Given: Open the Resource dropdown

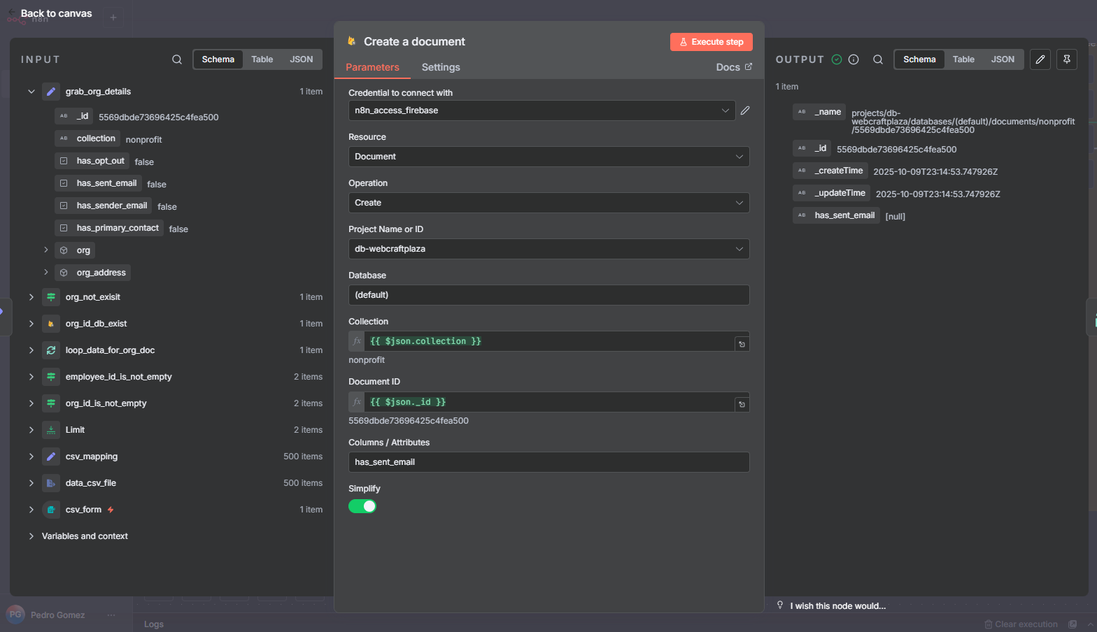Looking at the screenshot, I should [x=548, y=157].
